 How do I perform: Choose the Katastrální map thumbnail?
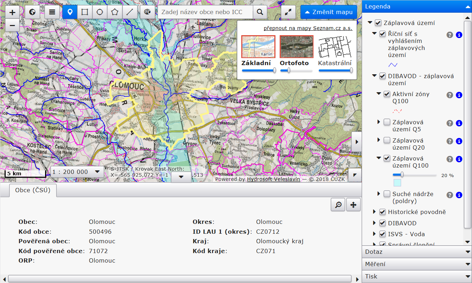tap(335, 46)
